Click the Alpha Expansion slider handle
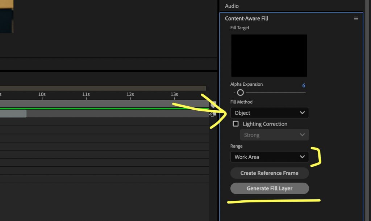 (240, 93)
